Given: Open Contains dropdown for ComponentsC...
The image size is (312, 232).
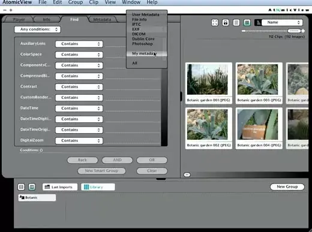Looking at the screenshot, I should 79,65.
